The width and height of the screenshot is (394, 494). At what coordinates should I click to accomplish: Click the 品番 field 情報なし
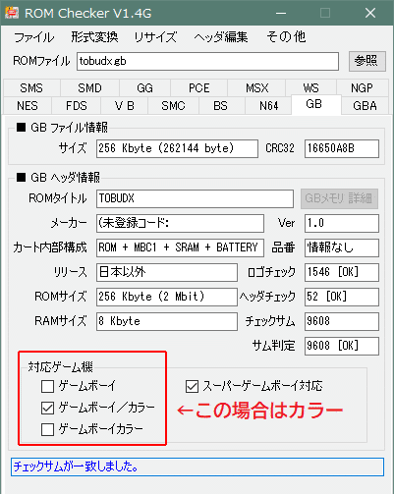point(342,247)
